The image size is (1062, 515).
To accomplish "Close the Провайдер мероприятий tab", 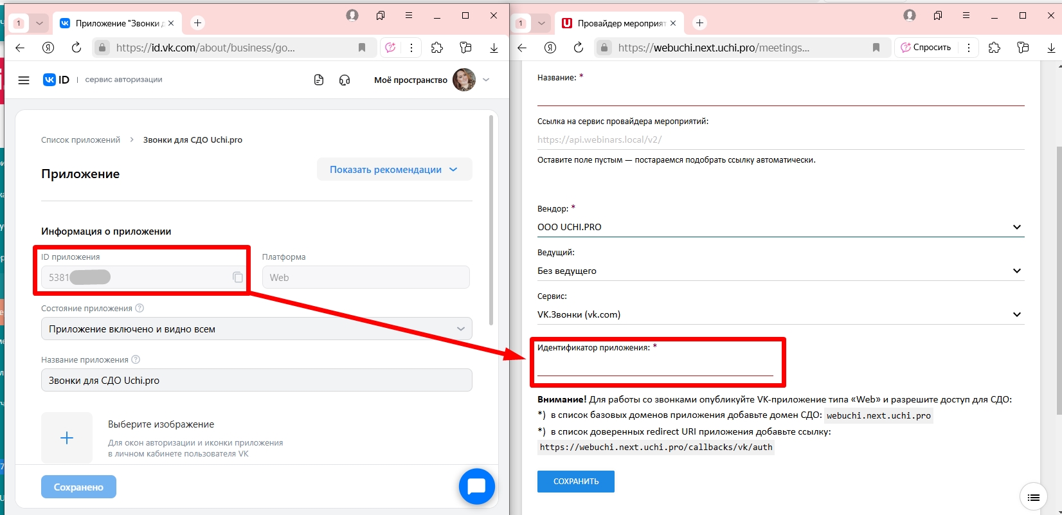I will click(673, 23).
